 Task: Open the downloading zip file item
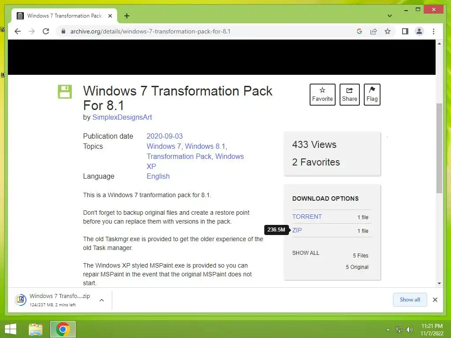pyautogui.click(x=53, y=300)
